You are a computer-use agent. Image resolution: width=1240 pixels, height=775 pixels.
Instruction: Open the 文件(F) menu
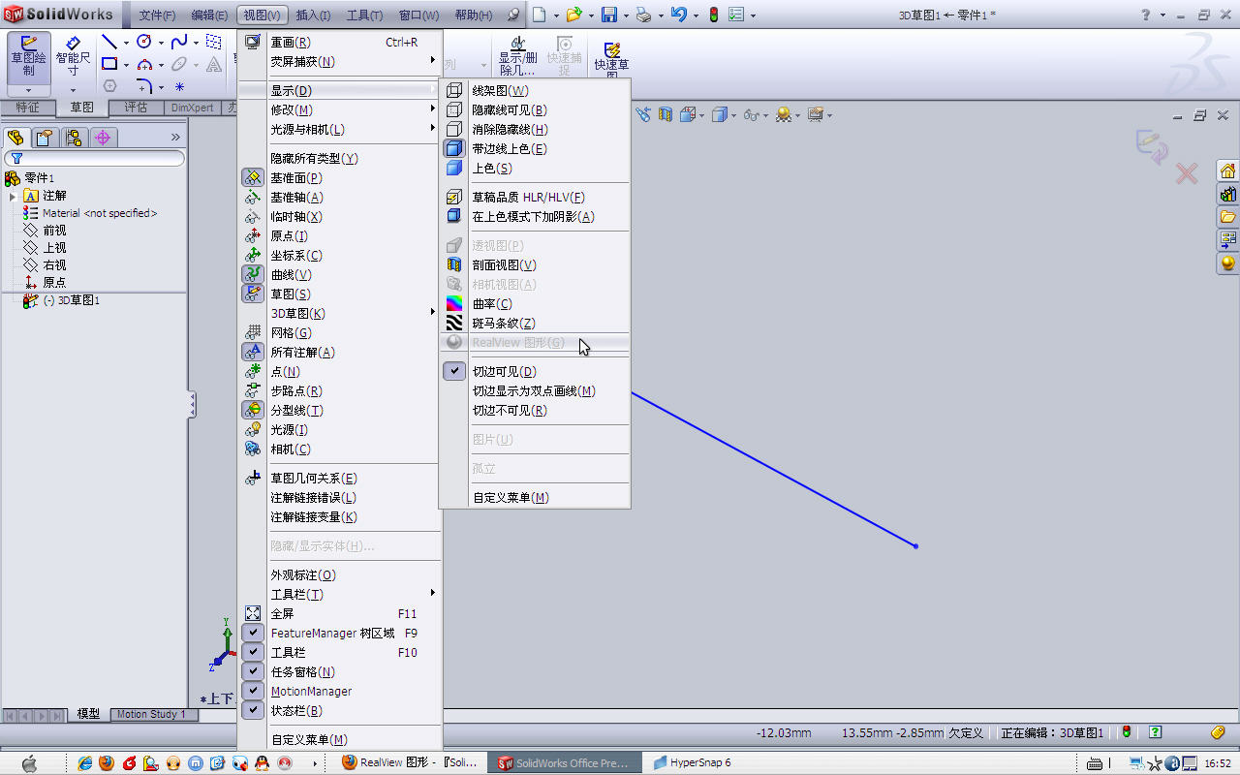(x=157, y=15)
